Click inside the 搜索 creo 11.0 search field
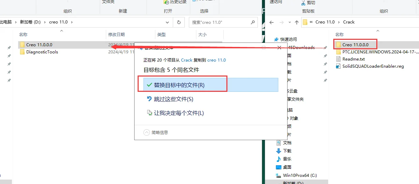The image size is (419, 184). tap(219, 22)
